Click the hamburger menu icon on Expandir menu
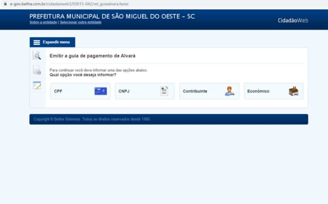328x204 pixels. click(x=36, y=42)
